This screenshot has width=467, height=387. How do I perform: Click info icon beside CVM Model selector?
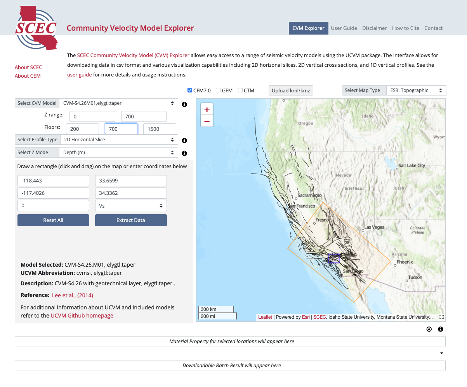184,104
